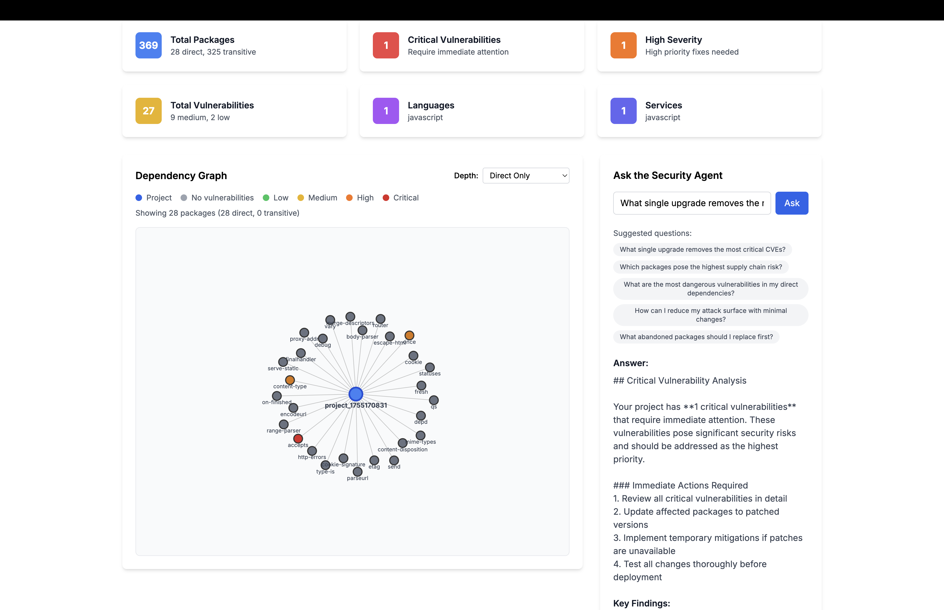Click the purple Languages count badge
The width and height of the screenshot is (944, 610).
pyautogui.click(x=385, y=111)
